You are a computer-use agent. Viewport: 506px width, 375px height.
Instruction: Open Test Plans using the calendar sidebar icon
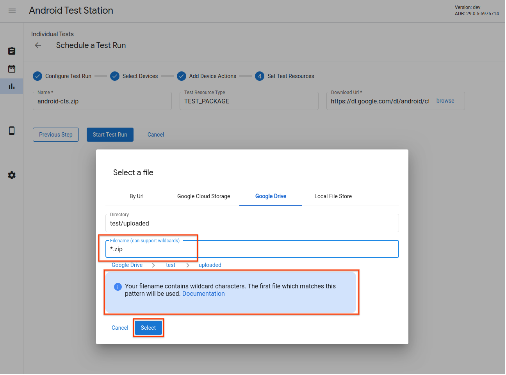point(11,69)
